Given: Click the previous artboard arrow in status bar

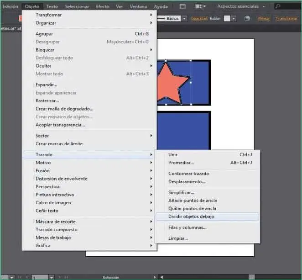Looking at the screenshot, I should (x=27, y=277).
